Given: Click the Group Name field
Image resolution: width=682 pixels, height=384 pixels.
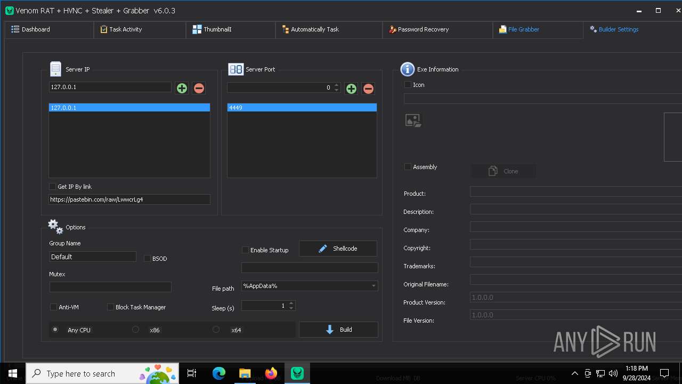Looking at the screenshot, I should (x=93, y=257).
